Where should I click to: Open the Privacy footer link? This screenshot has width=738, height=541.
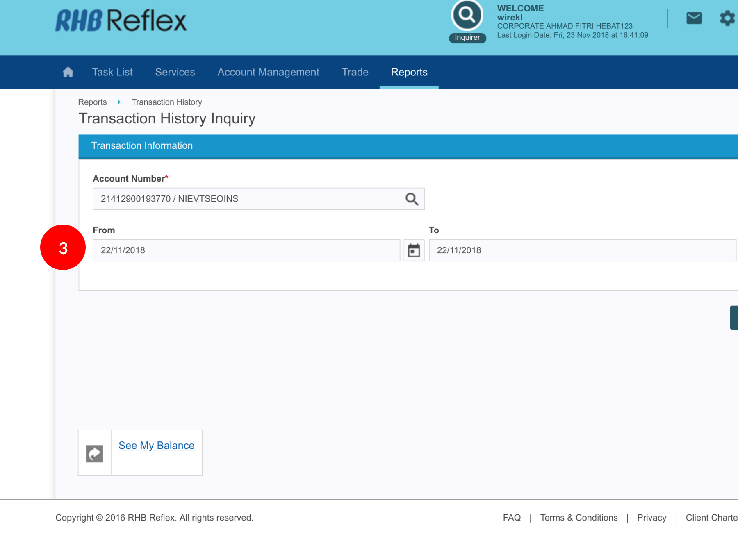[651, 518]
